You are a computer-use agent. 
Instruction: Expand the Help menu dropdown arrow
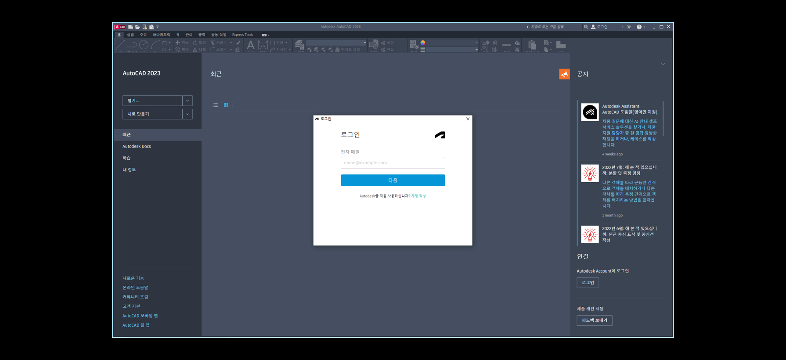[644, 27]
